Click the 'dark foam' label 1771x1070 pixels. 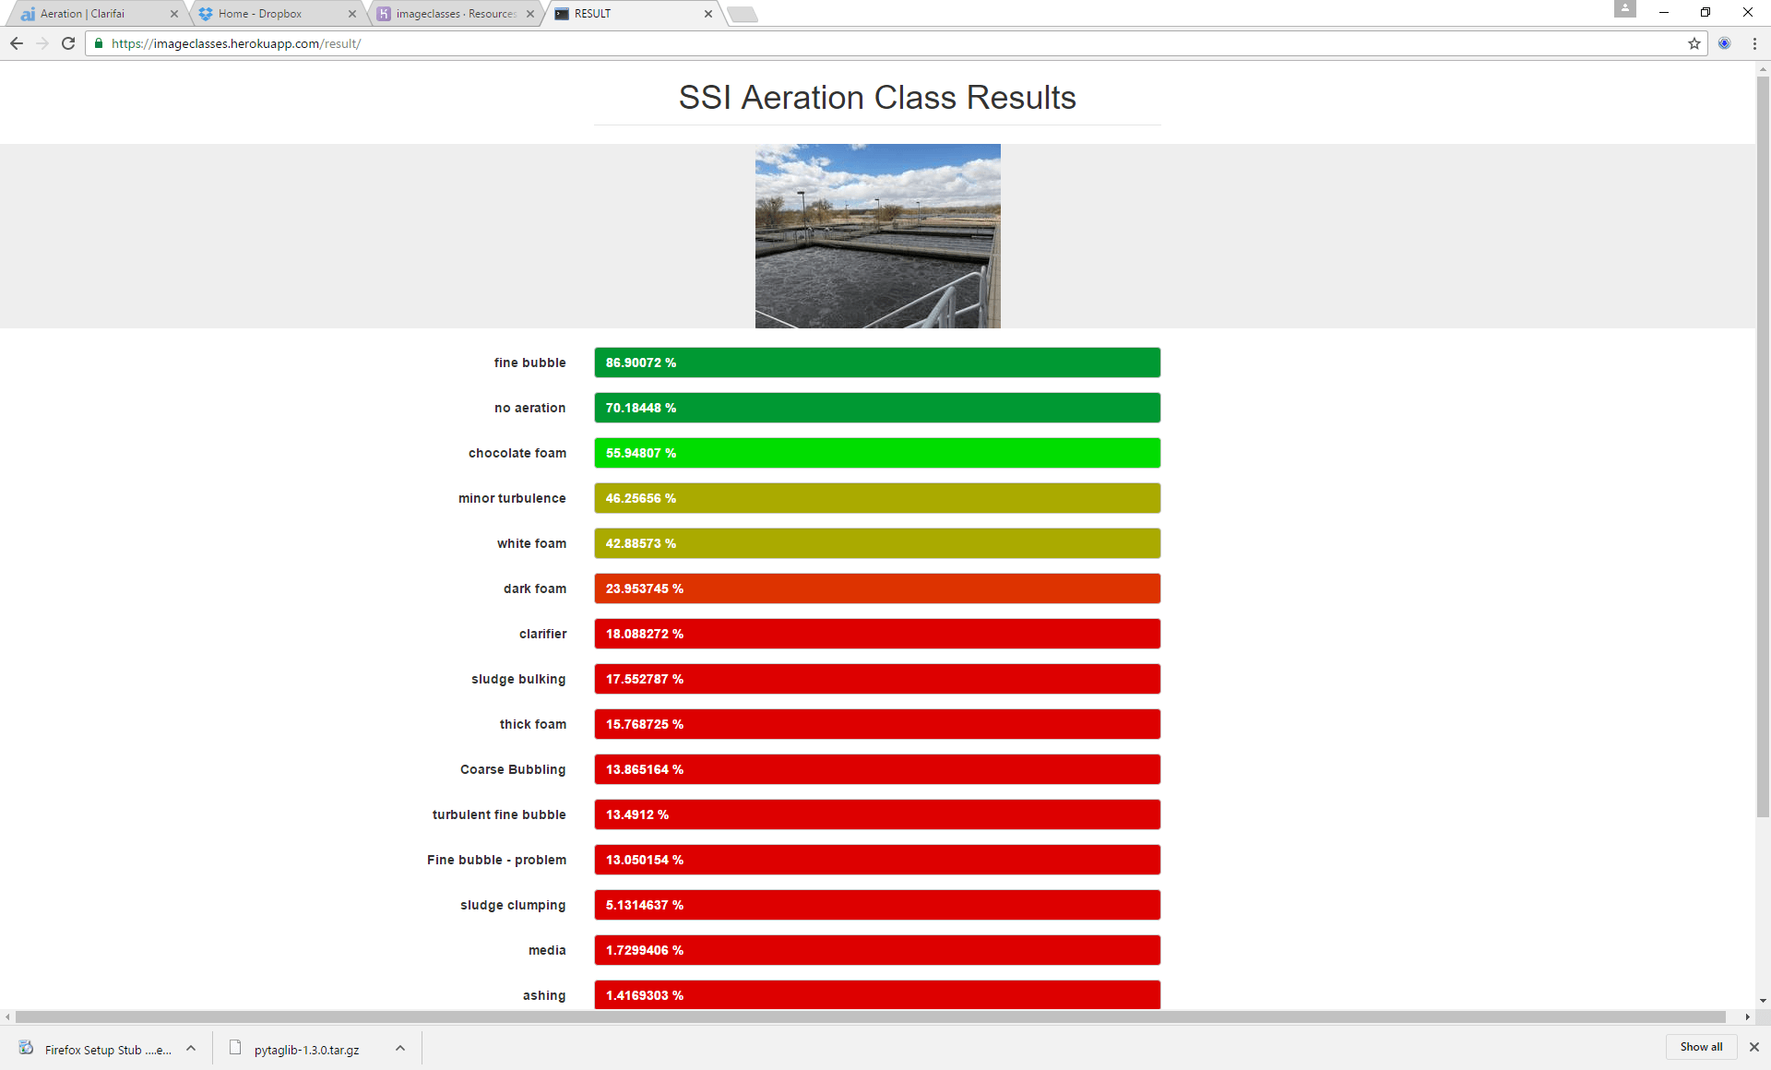[x=535, y=588]
